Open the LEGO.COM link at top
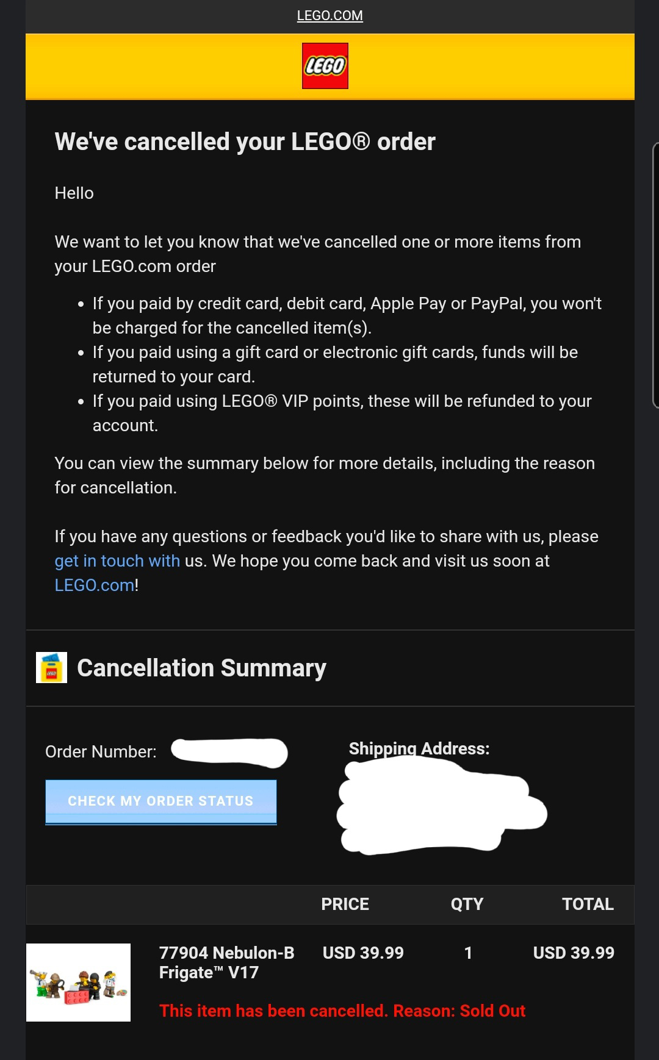This screenshot has height=1060, width=659. [329, 16]
